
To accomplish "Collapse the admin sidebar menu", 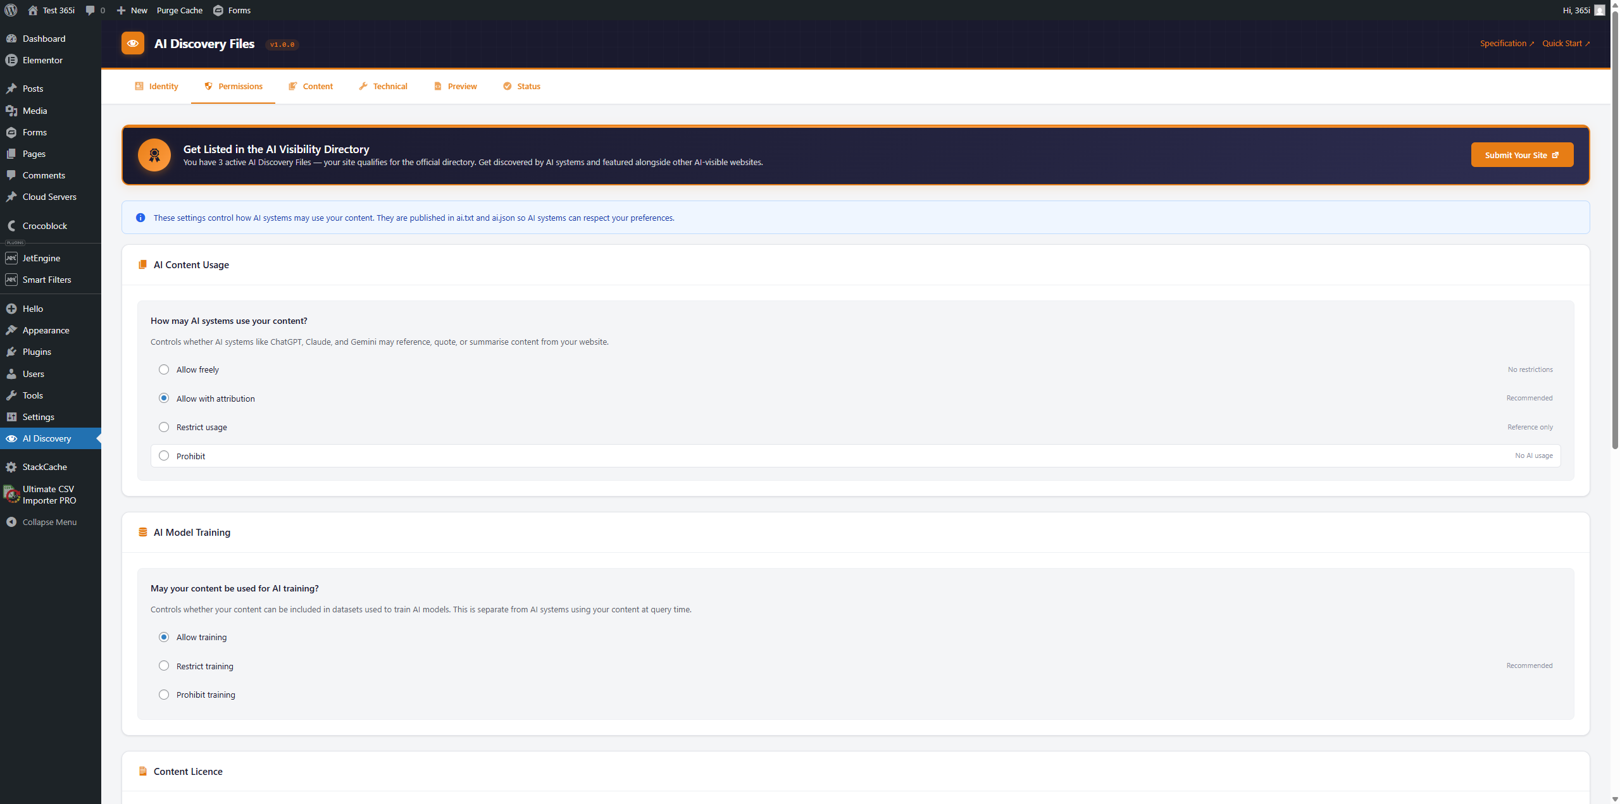I will [49, 522].
